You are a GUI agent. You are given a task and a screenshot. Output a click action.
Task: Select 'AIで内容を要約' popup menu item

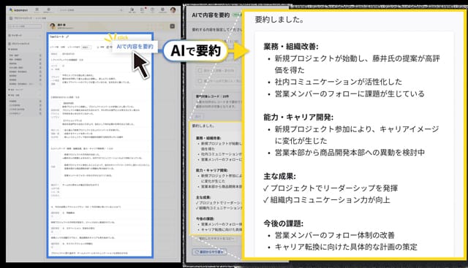click(x=135, y=47)
